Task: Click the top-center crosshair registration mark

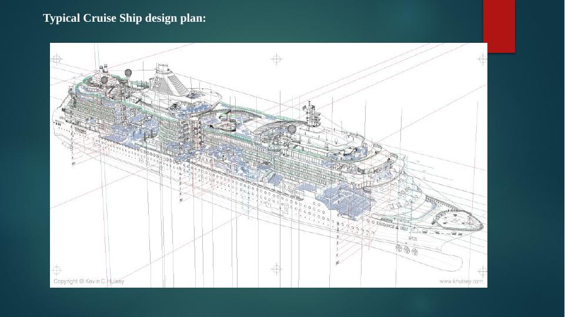Action: [x=277, y=59]
